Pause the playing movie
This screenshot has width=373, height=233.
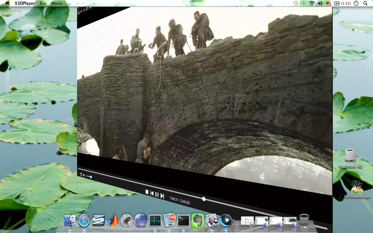click(157, 194)
